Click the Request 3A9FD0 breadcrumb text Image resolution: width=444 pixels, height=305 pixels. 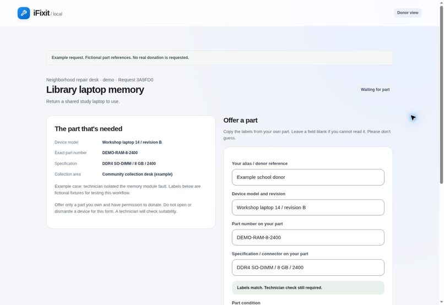136,80
